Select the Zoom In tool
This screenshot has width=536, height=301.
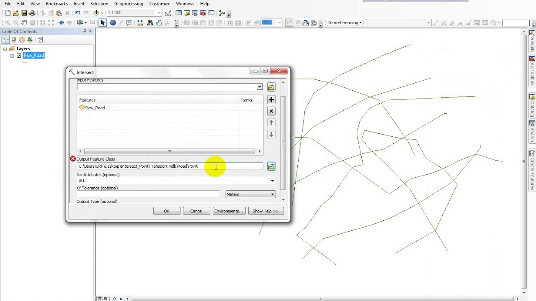8,23
